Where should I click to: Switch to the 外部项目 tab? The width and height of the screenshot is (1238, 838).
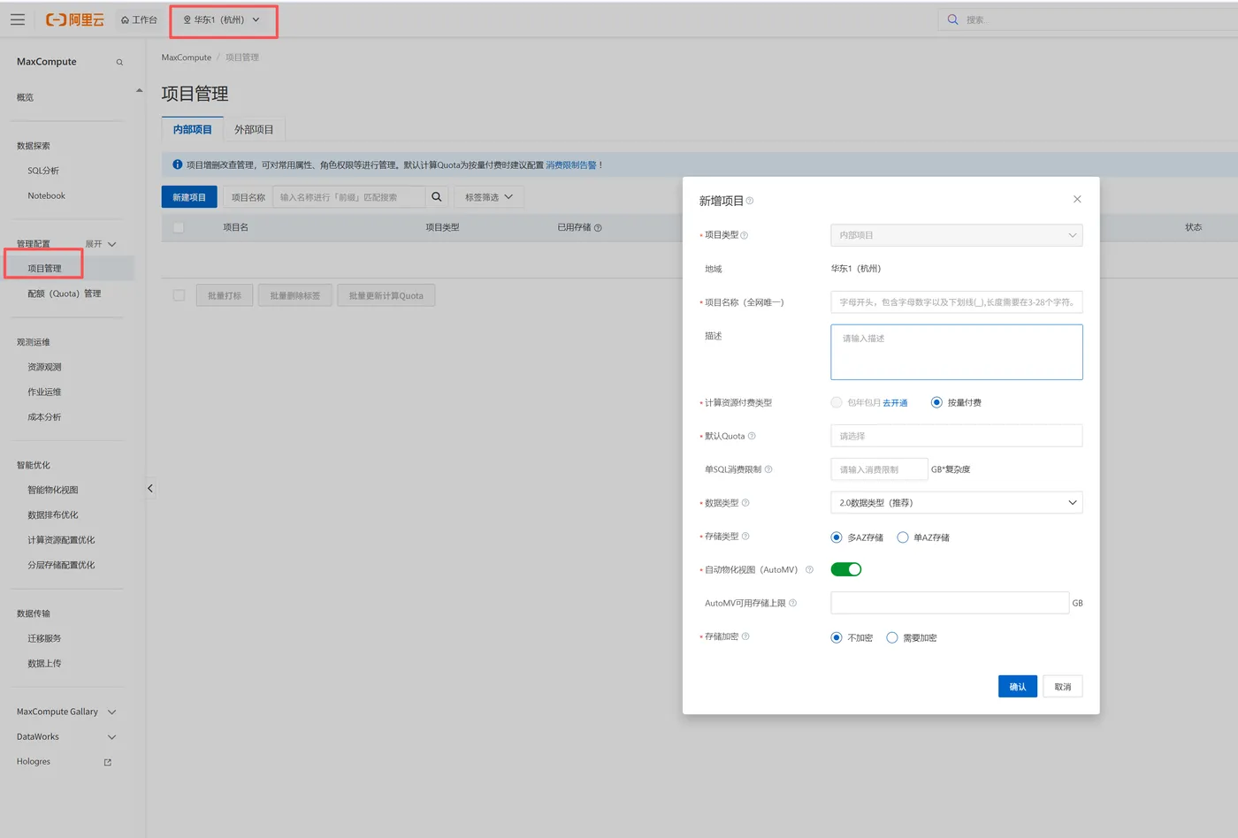254,129
